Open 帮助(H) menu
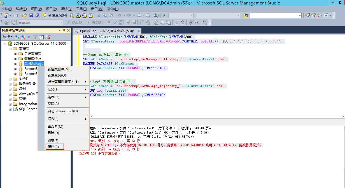This screenshot has height=188, width=345. click(113, 9)
